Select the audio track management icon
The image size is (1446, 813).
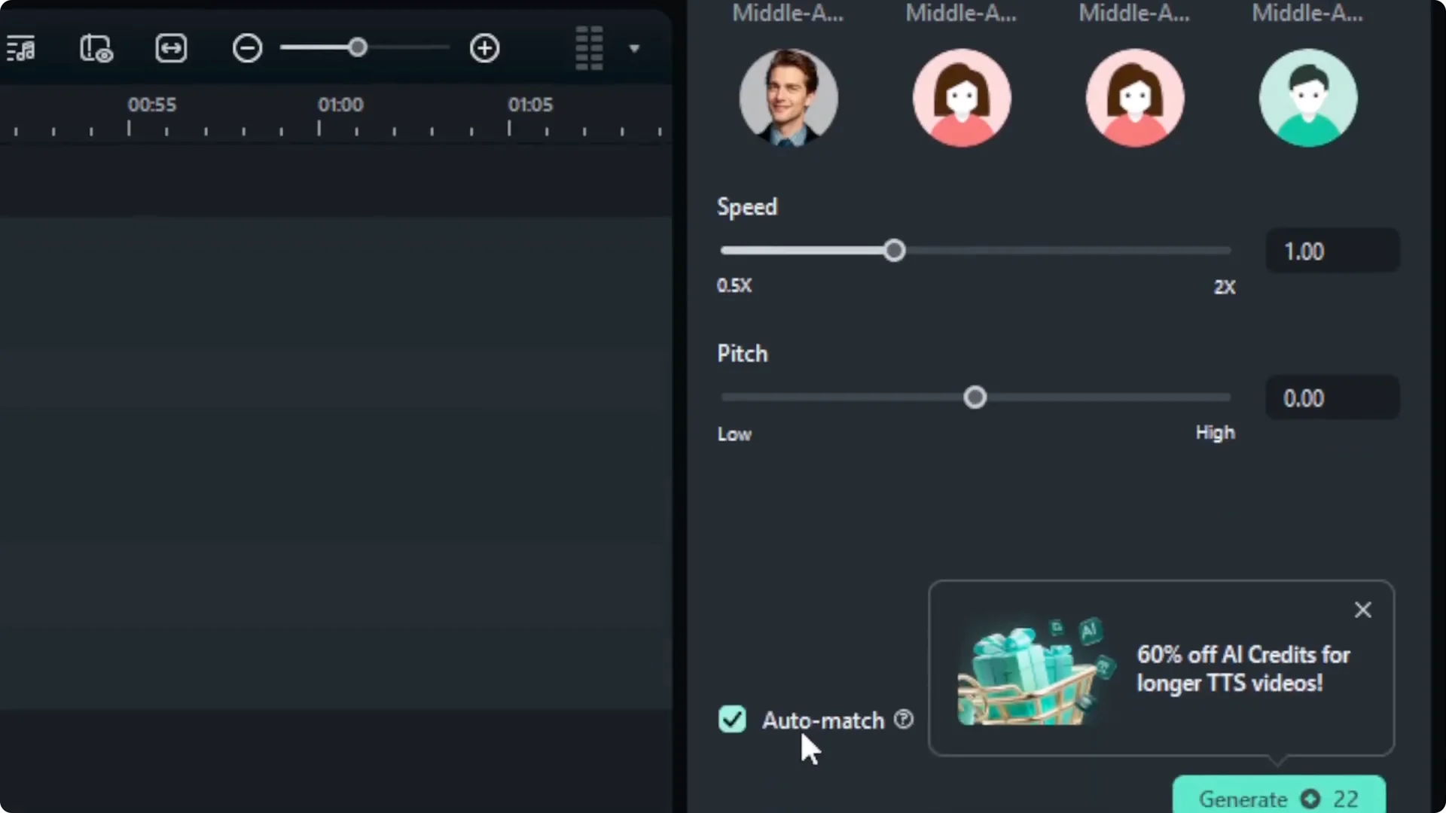point(23,48)
